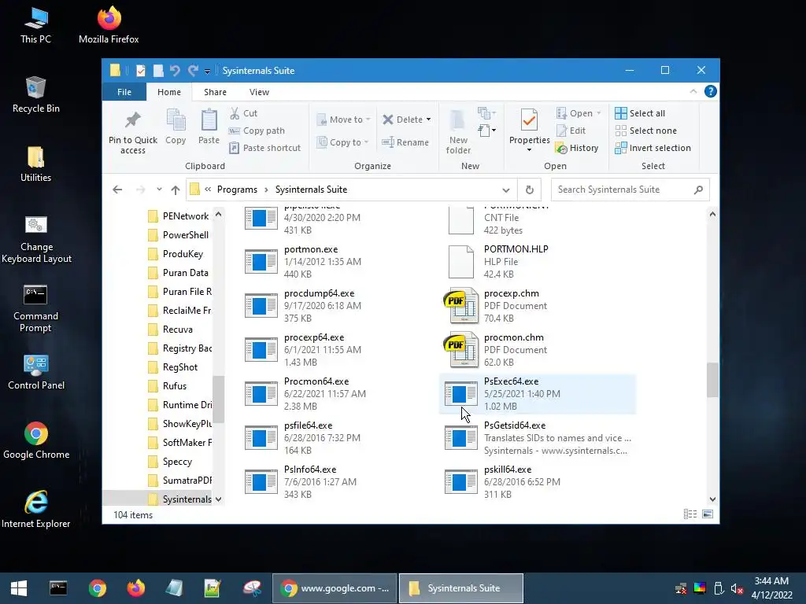The width and height of the screenshot is (806, 604).
Task: Open the File tab
Action: point(124,92)
